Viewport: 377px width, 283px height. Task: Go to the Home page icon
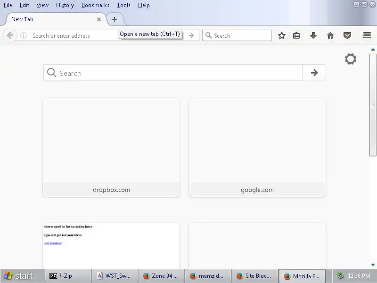click(330, 36)
